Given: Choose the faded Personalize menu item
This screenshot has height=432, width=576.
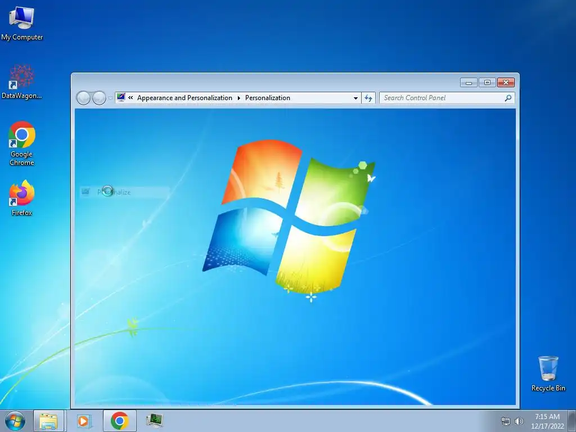Looking at the screenshot, I should (x=124, y=192).
